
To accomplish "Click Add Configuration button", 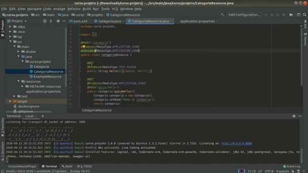I will click(244, 15).
